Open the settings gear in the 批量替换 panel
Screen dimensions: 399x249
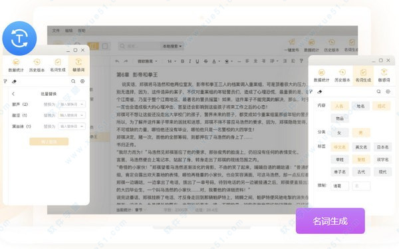[x=82, y=81]
